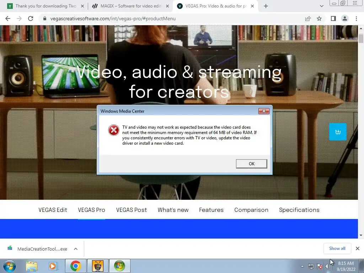Click the blue shopping cart button
Viewport: 364px width, 273px height.
338,132
